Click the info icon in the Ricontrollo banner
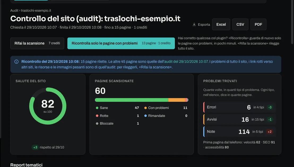294x167 pixels. [16, 61]
